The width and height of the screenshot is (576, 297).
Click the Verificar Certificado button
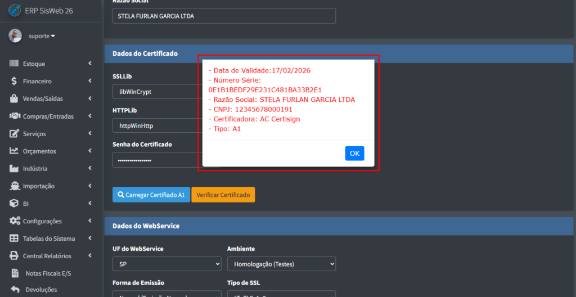point(223,195)
